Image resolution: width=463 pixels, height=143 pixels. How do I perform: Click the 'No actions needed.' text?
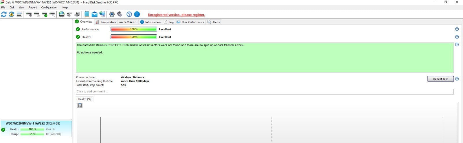pyautogui.click(x=90, y=52)
